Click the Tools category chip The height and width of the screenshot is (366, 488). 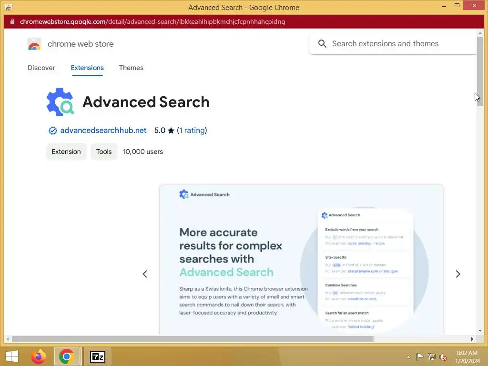(x=103, y=152)
